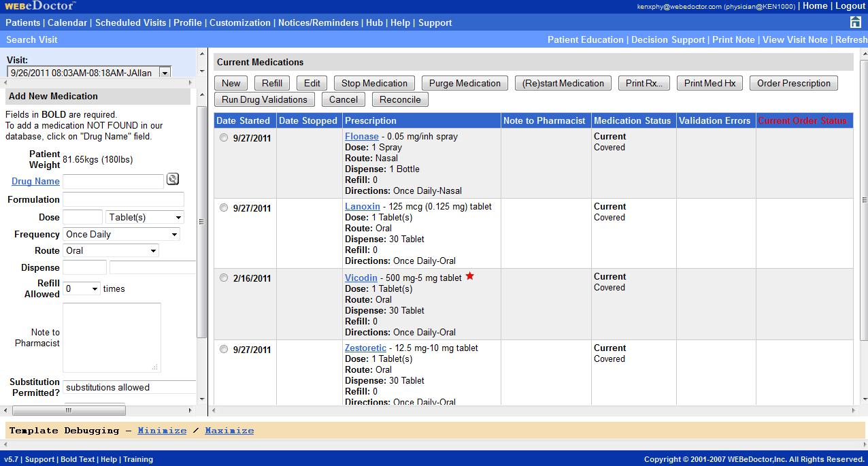Open the Patients menu

point(22,22)
